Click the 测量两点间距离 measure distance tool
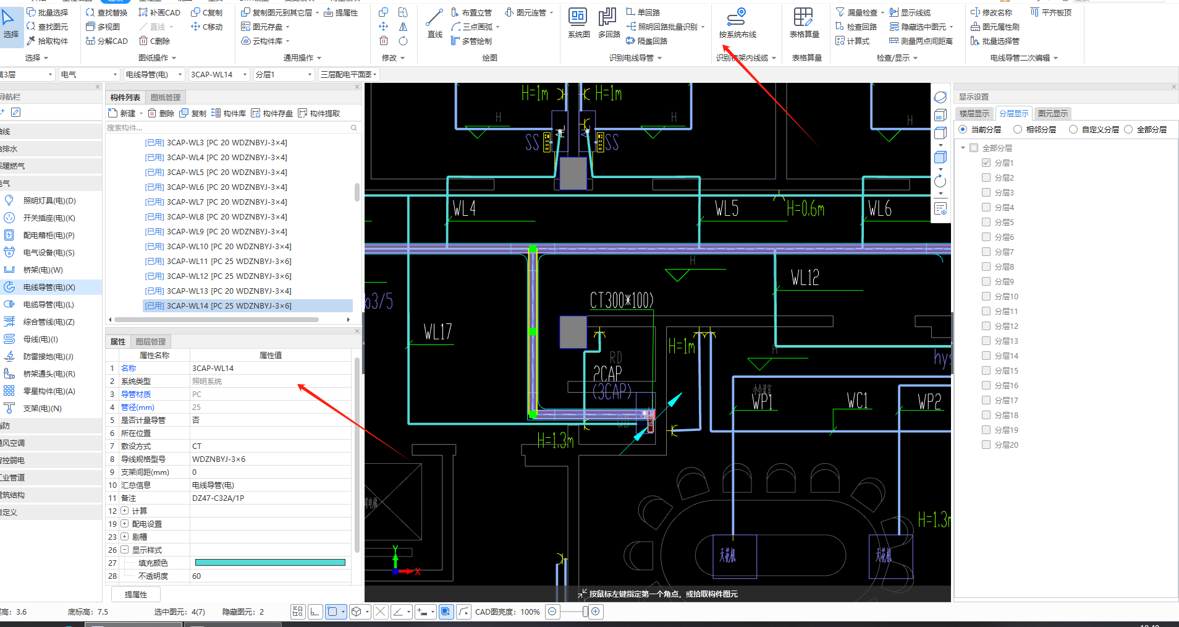1179x627 pixels. [921, 41]
